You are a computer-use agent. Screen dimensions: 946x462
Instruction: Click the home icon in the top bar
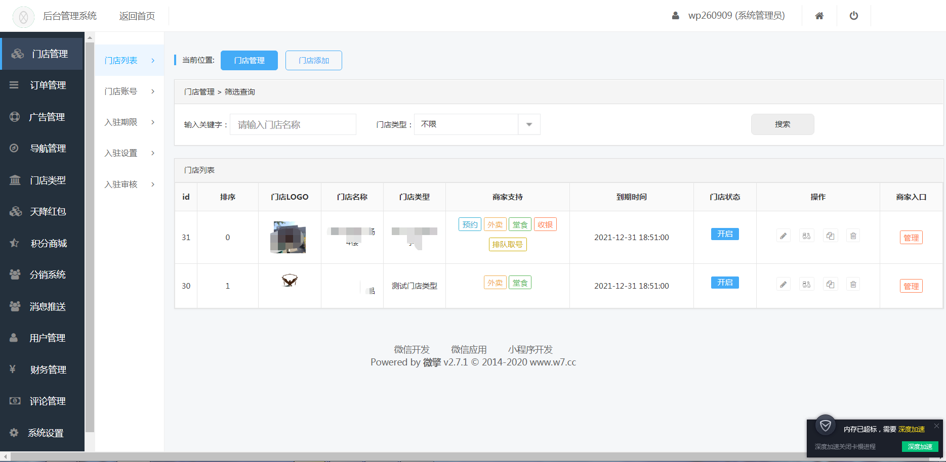[x=819, y=15]
